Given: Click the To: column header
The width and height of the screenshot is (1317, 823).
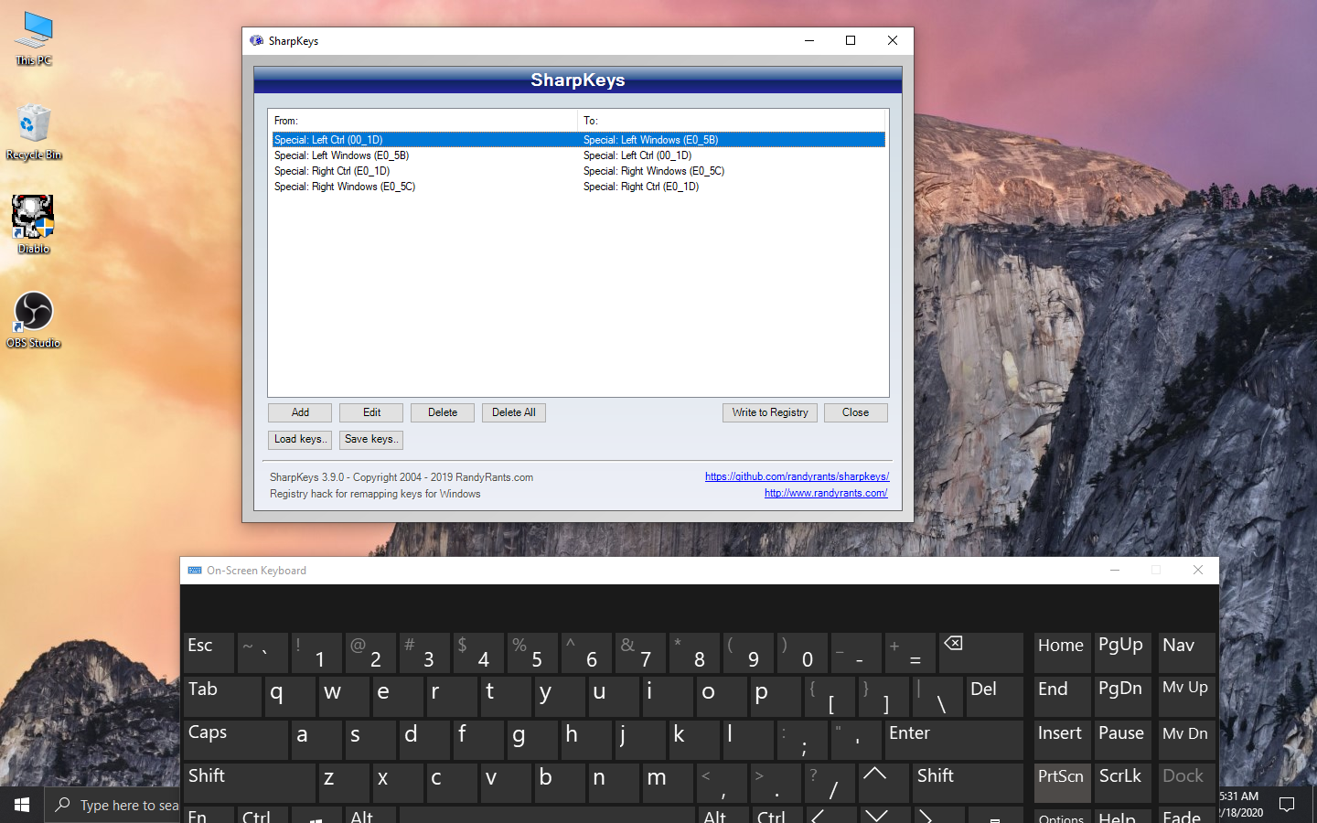Looking at the screenshot, I should [732, 121].
